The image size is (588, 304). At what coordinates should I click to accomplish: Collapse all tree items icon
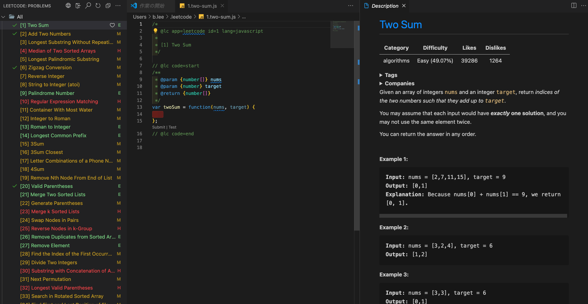(108, 5)
